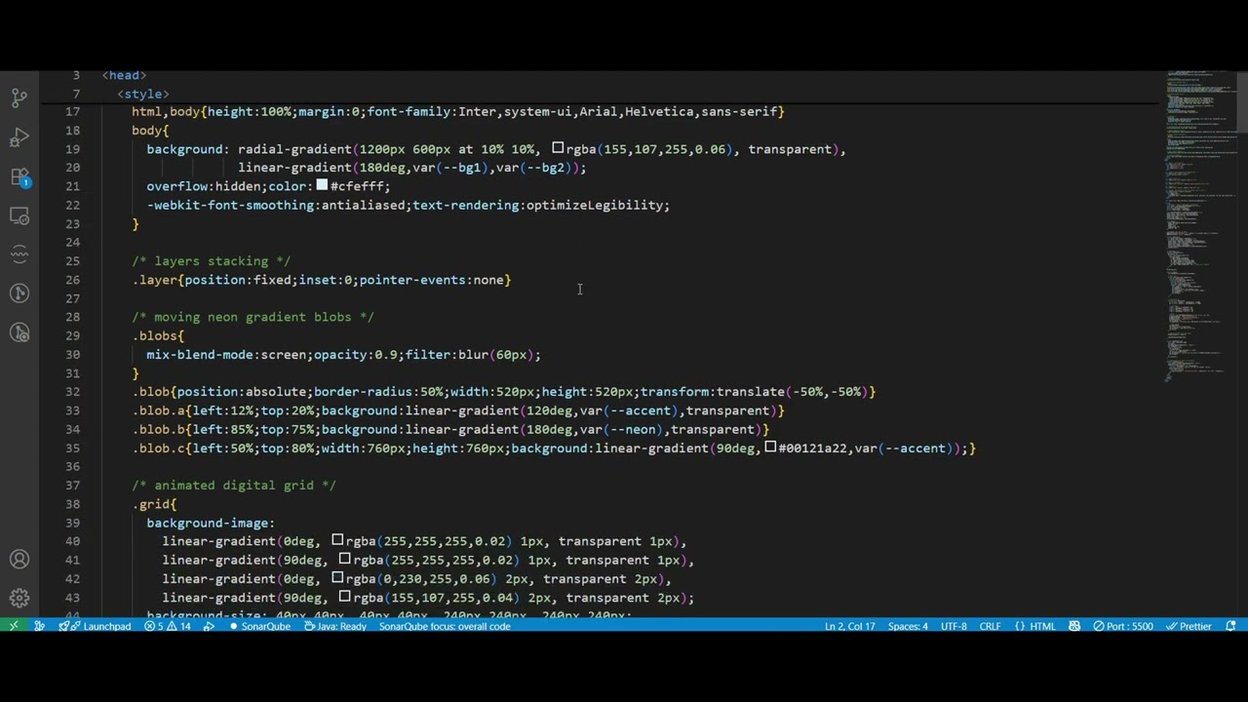Click the remote window status icon

(14, 626)
